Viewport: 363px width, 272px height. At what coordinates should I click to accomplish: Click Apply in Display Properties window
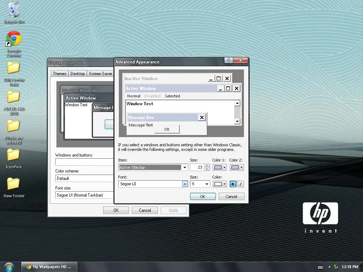click(x=173, y=210)
